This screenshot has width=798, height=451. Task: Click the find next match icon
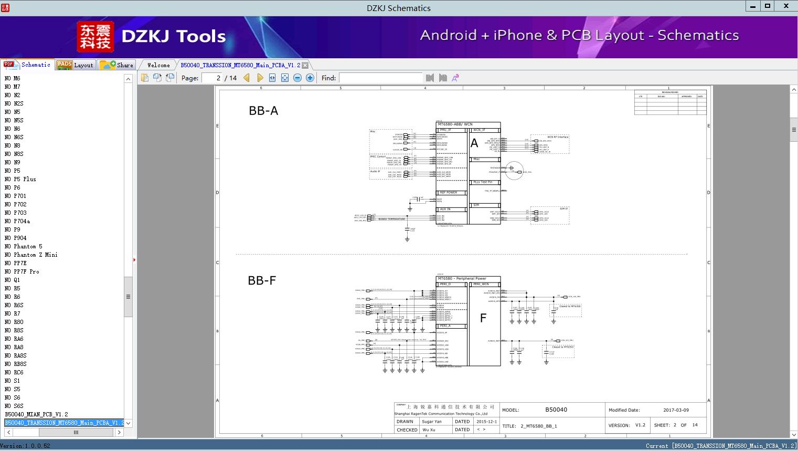click(x=443, y=78)
